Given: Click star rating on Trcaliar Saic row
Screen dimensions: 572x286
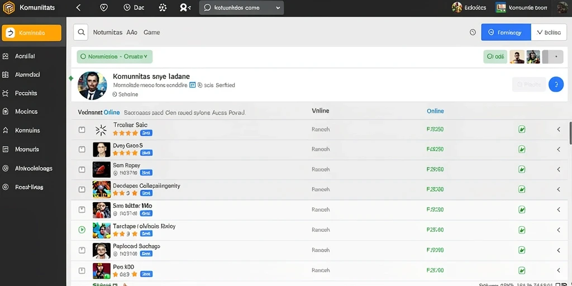Looking at the screenshot, I should coord(125,133).
